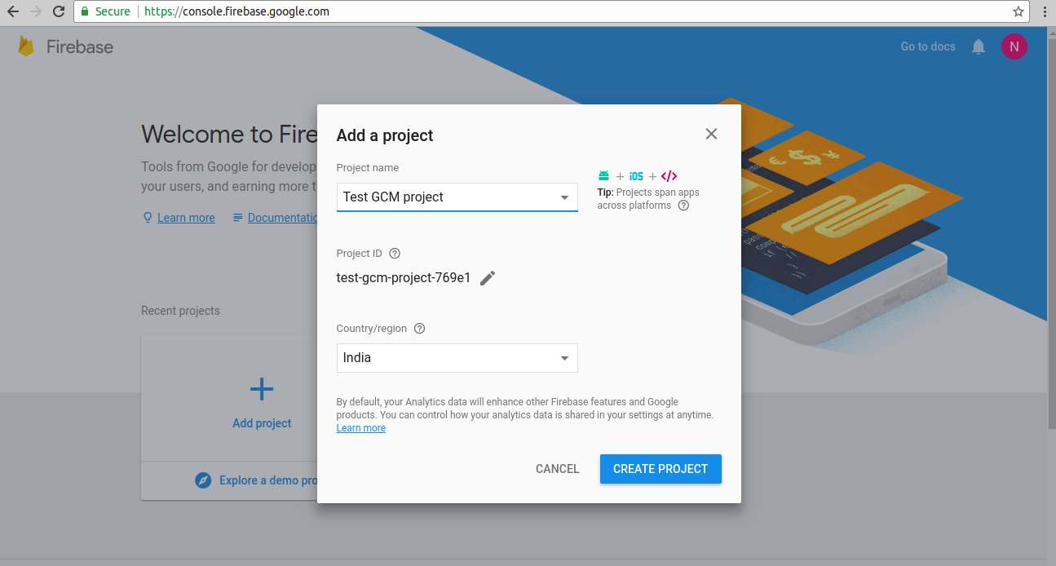
Task: Click Add project card label
Action: 262,423
